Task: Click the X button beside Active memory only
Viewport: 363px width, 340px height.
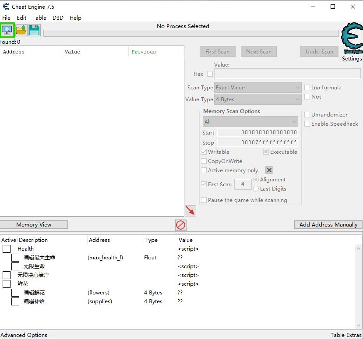Action: (x=269, y=170)
